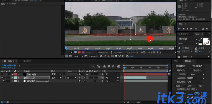Step back one frame in Preview panel
This screenshot has width=212, height=104.
coord(183,29)
